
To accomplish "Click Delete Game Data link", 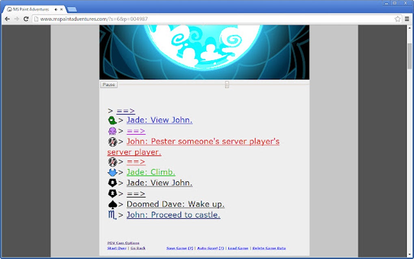I will click(269, 248).
